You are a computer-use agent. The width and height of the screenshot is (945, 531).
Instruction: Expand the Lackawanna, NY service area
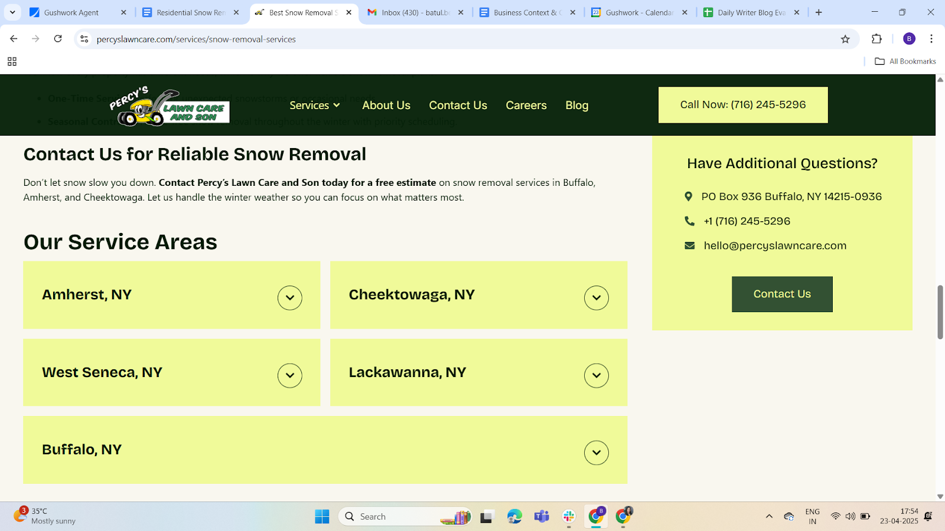[597, 375]
